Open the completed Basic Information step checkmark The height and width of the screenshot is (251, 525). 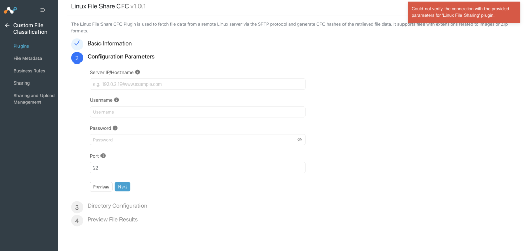(77, 44)
